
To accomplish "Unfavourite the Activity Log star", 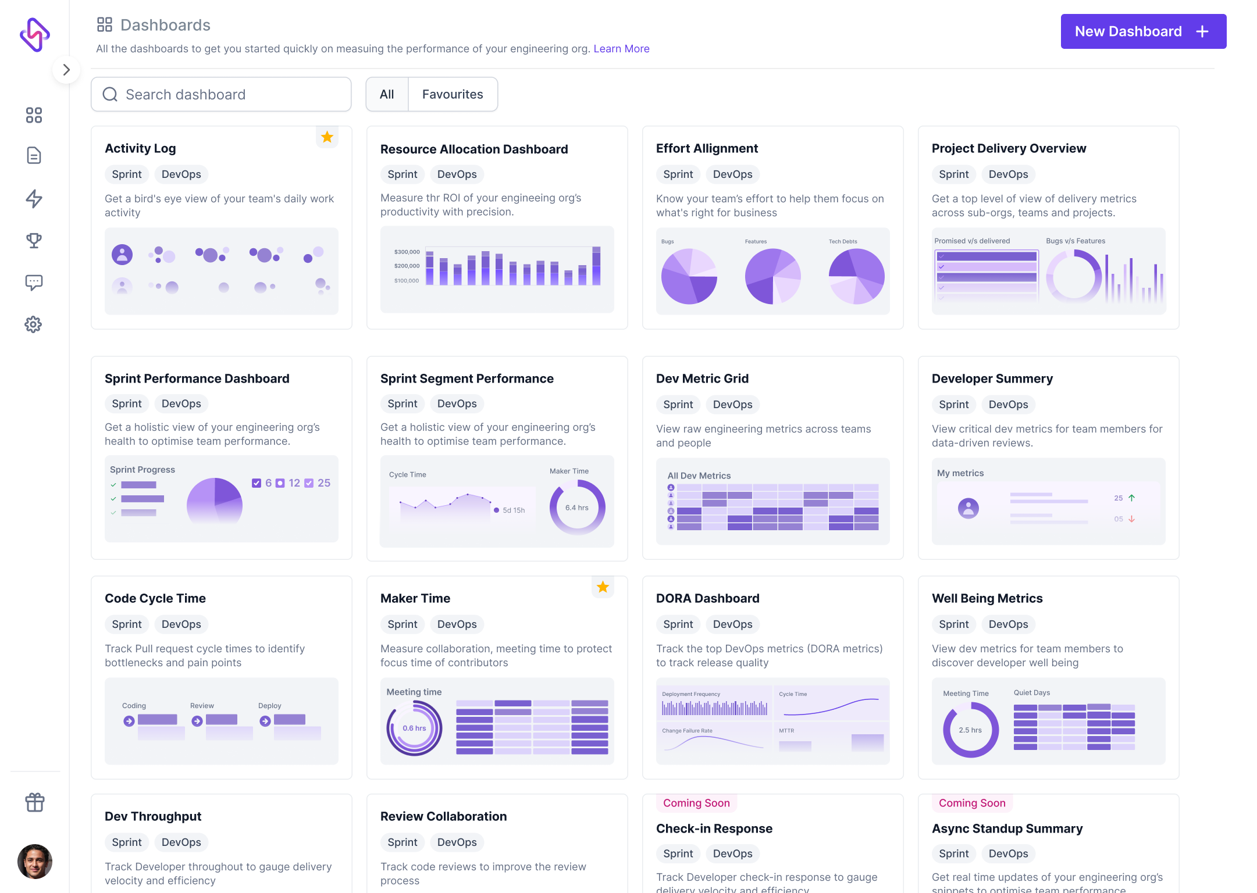I will pos(327,137).
